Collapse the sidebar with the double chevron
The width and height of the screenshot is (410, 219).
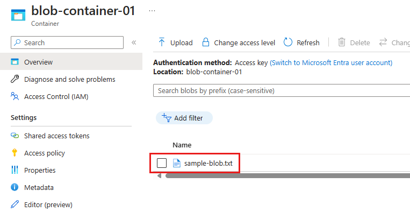[x=134, y=43]
